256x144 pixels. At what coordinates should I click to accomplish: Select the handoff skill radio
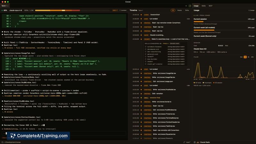coord(146,57)
